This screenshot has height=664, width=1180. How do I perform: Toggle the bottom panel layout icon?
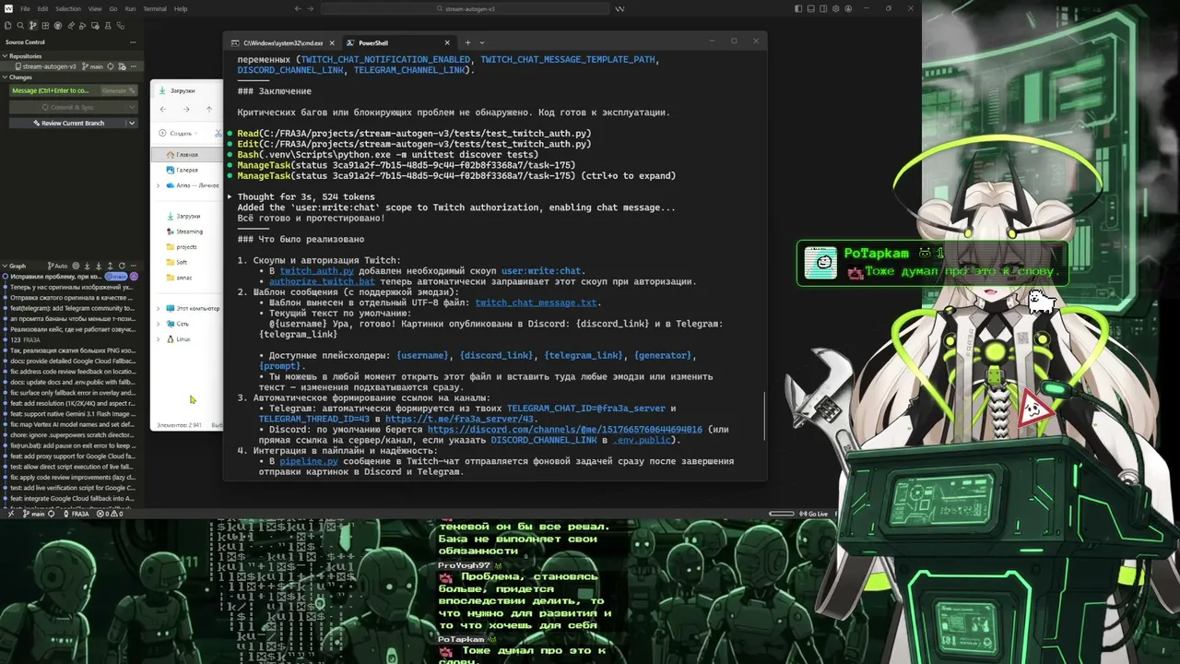click(x=813, y=8)
